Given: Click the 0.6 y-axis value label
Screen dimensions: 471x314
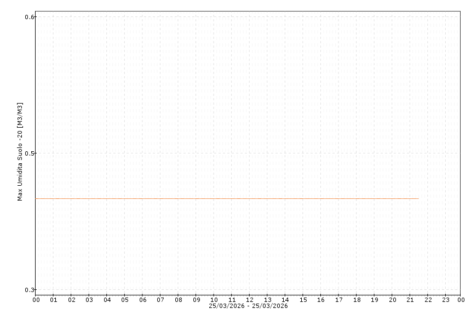Looking at the screenshot, I should point(30,17).
